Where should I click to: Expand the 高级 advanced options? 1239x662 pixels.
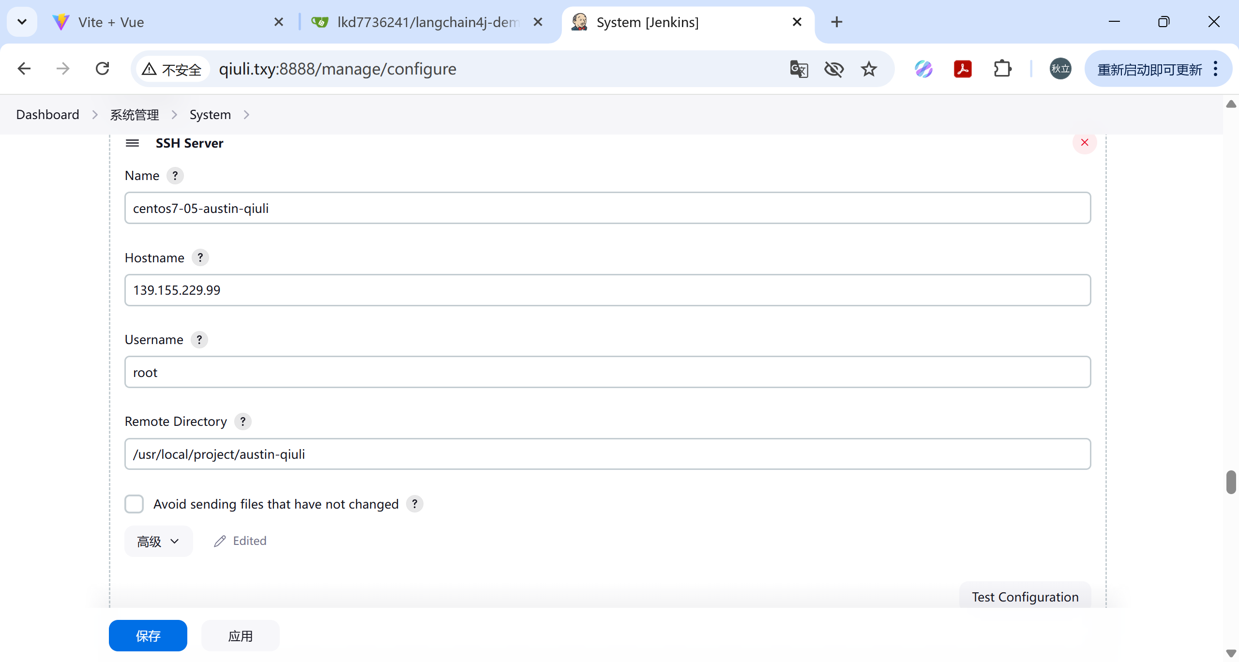tap(159, 541)
